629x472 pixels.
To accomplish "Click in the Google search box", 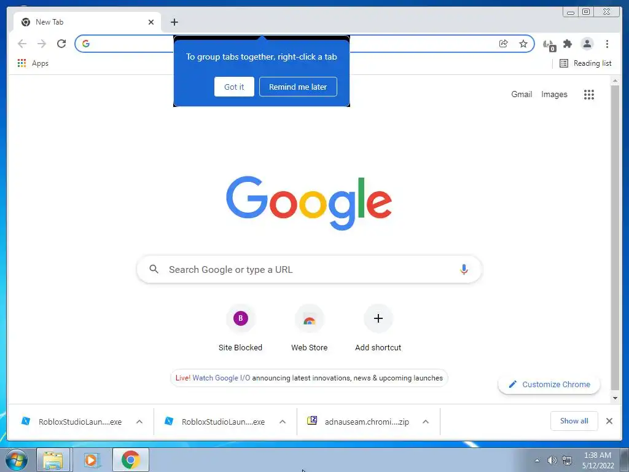I will [310, 269].
